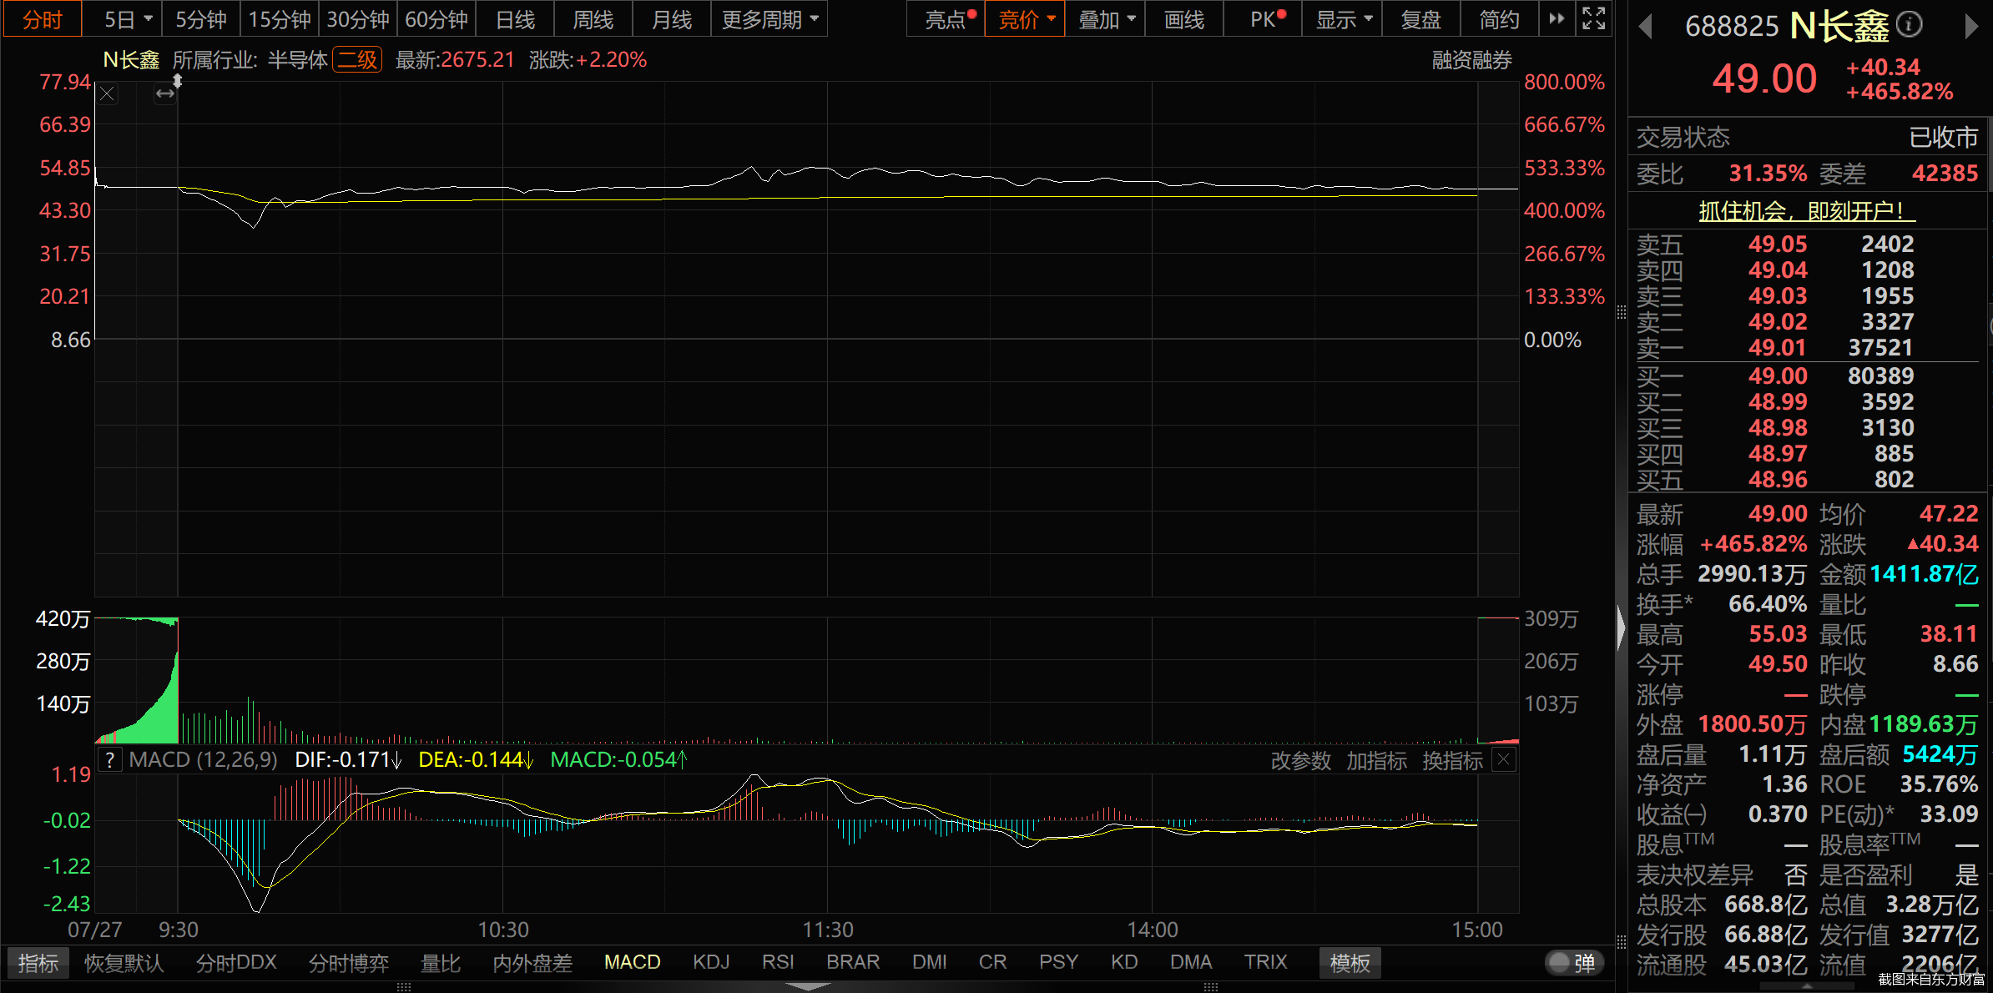Toggle the 弹 popup switch
This screenshot has width=1993, height=993.
[1573, 963]
